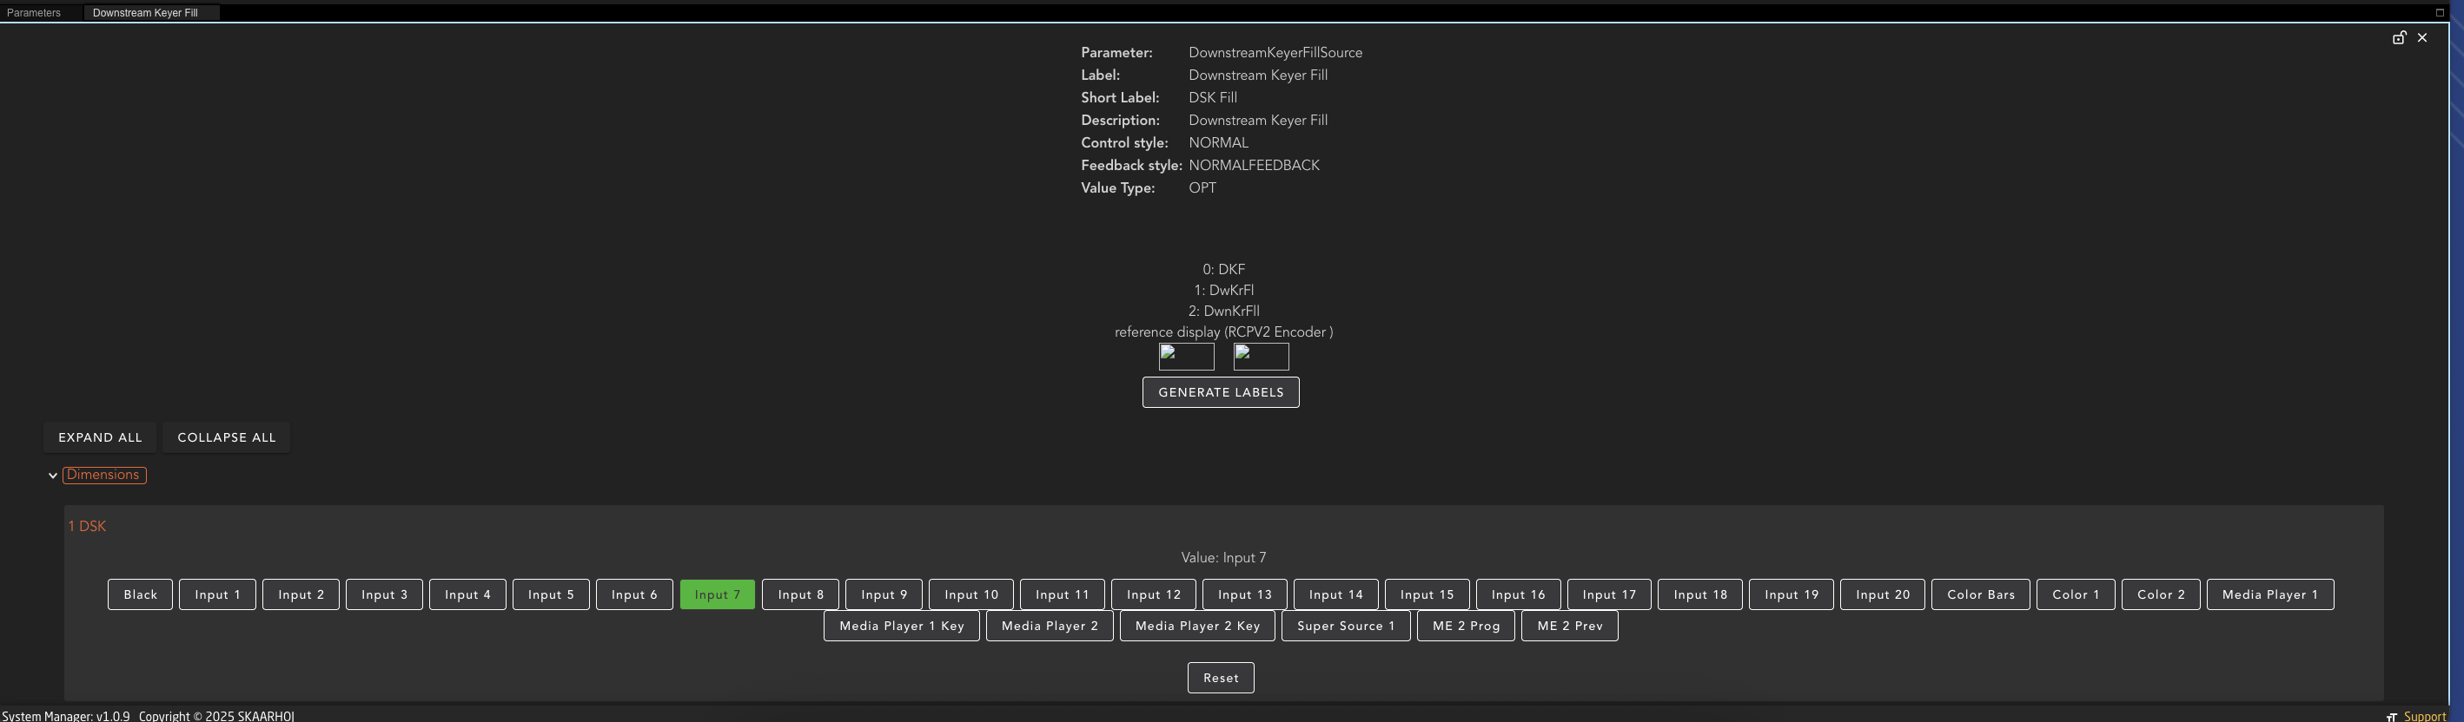Reset the DSK fill value
Viewport: 2464px width, 722px height.
1221,677
